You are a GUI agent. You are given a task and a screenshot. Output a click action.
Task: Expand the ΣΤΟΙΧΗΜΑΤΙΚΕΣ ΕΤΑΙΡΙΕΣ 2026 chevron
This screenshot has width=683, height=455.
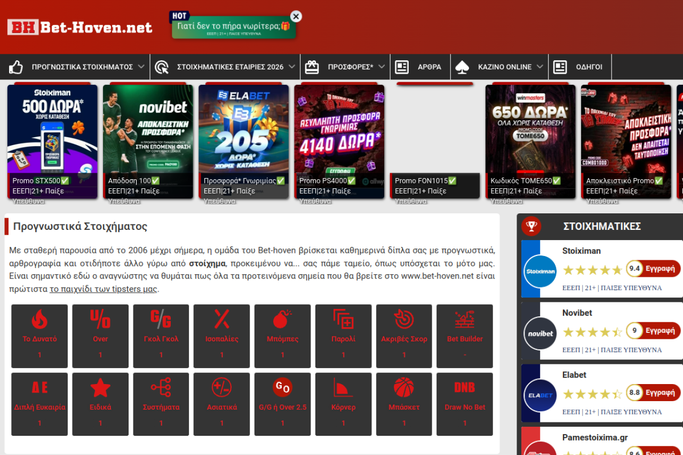(x=292, y=67)
